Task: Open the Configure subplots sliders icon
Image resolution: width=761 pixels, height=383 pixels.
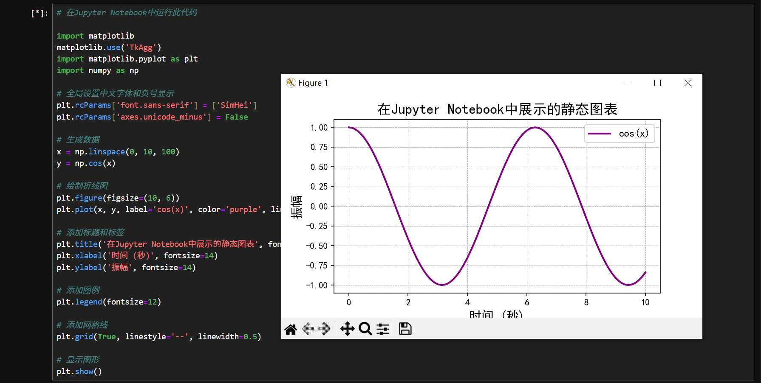Action: (x=383, y=329)
